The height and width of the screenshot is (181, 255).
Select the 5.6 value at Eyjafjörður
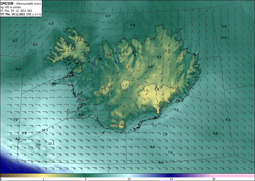point(134,52)
